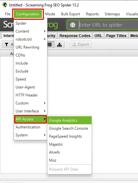
Task: Select Google Search Console API
Action: click(x=69, y=128)
